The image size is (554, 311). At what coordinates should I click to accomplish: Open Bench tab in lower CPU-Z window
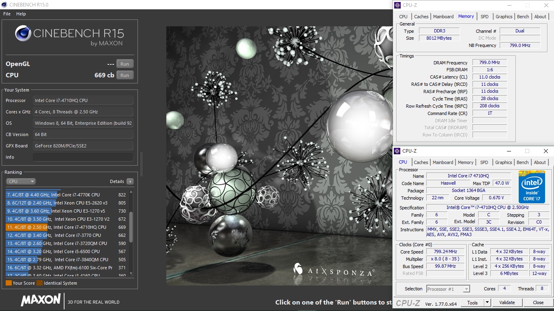coord(523,162)
